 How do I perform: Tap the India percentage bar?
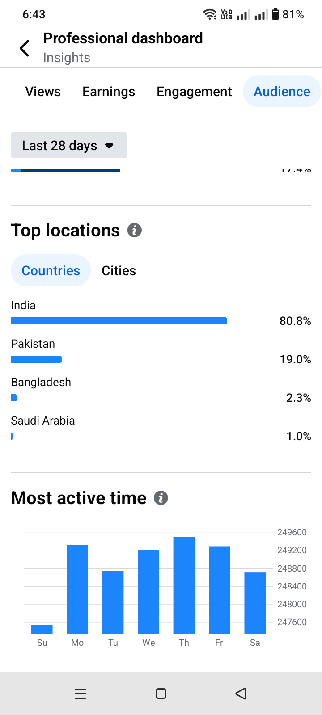coord(119,321)
